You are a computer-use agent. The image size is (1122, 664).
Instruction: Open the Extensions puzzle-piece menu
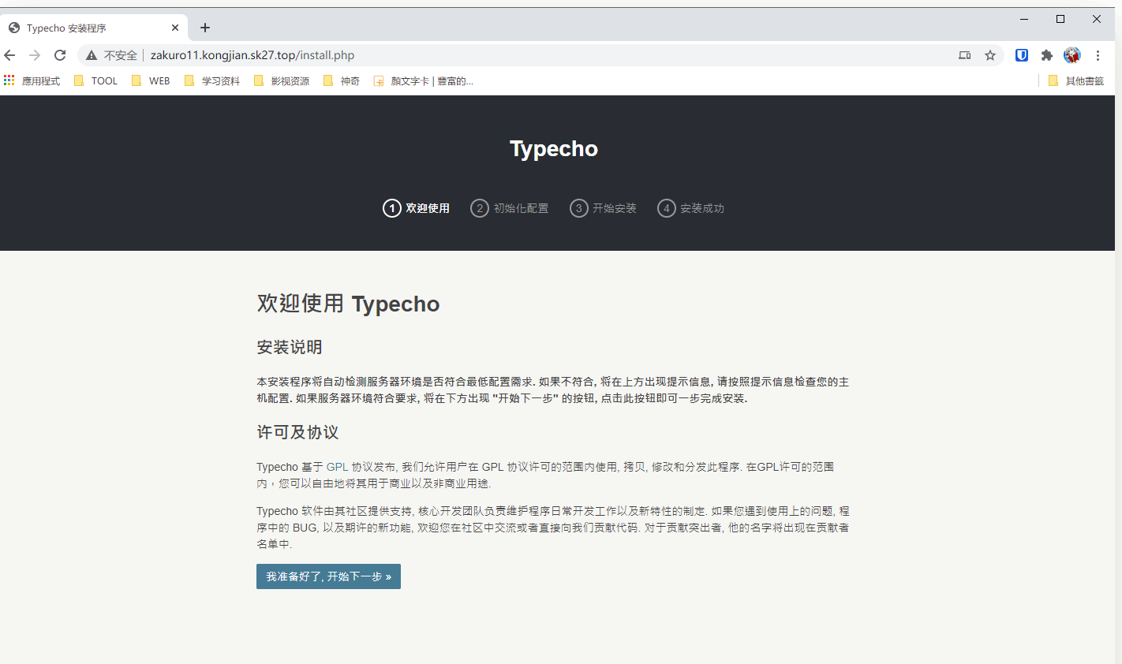(1047, 55)
